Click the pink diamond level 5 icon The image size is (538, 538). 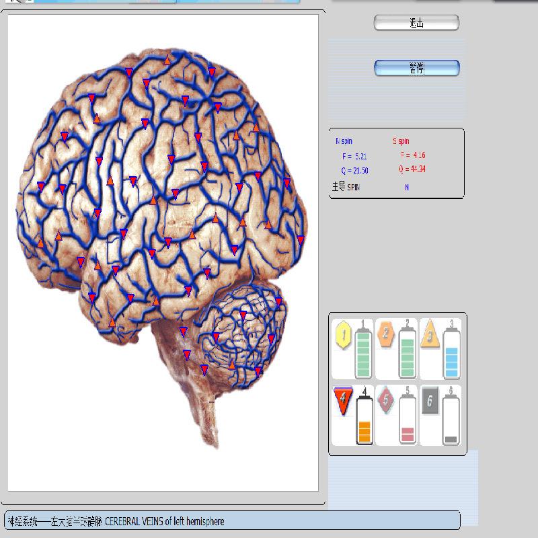point(385,399)
